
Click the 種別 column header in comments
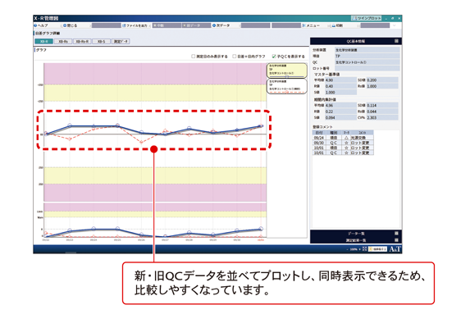point(333,133)
